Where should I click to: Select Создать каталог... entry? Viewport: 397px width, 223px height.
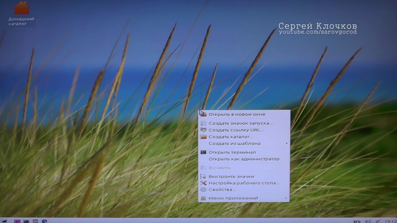point(244,137)
